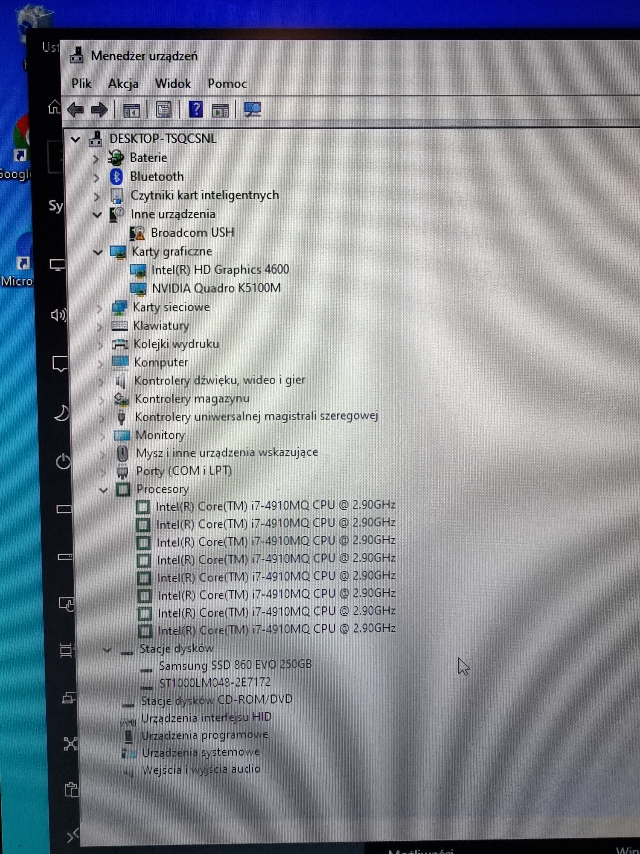Click the Klawiatury keyboard icon

[x=119, y=326]
